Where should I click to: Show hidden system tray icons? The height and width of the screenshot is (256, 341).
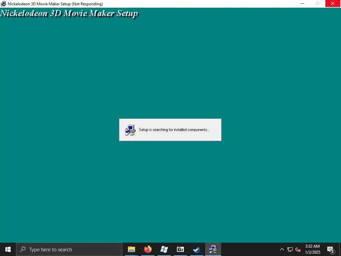282,249
